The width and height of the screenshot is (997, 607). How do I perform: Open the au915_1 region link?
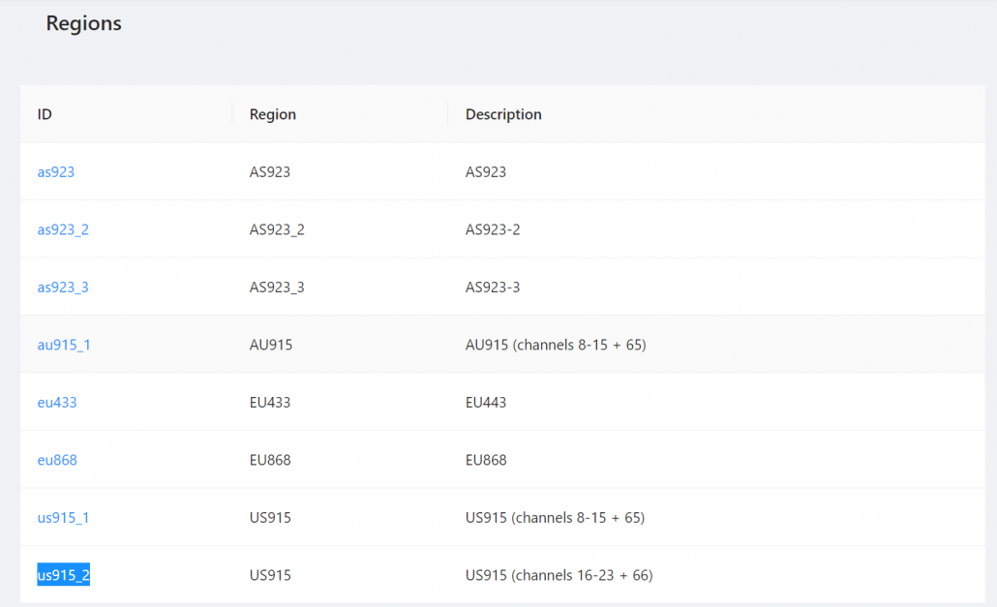pyautogui.click(x=64, y=344)
